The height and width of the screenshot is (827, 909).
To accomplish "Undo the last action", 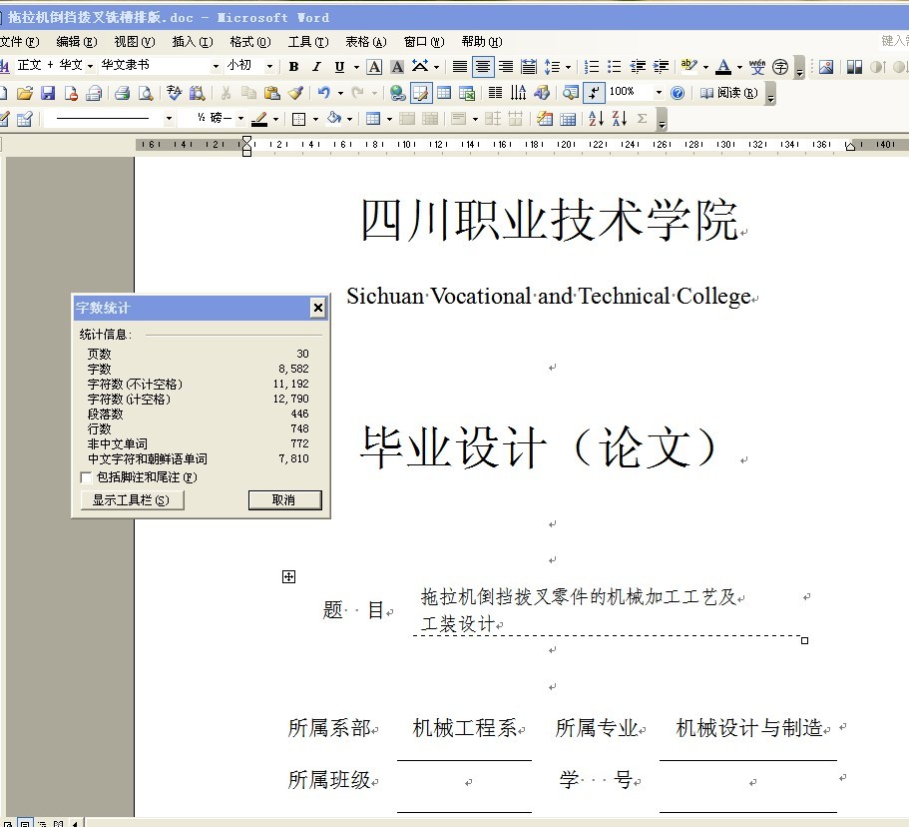I will tap(324, 93).
